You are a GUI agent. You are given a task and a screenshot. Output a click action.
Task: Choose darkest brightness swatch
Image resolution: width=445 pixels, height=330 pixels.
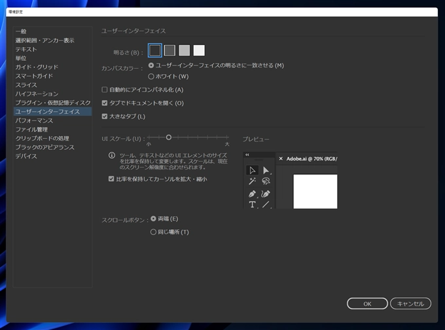155,50
